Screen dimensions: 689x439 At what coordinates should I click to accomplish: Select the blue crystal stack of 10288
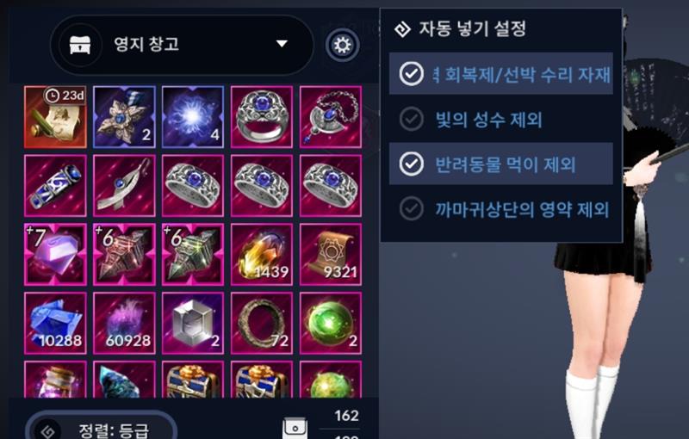point(55,323)
